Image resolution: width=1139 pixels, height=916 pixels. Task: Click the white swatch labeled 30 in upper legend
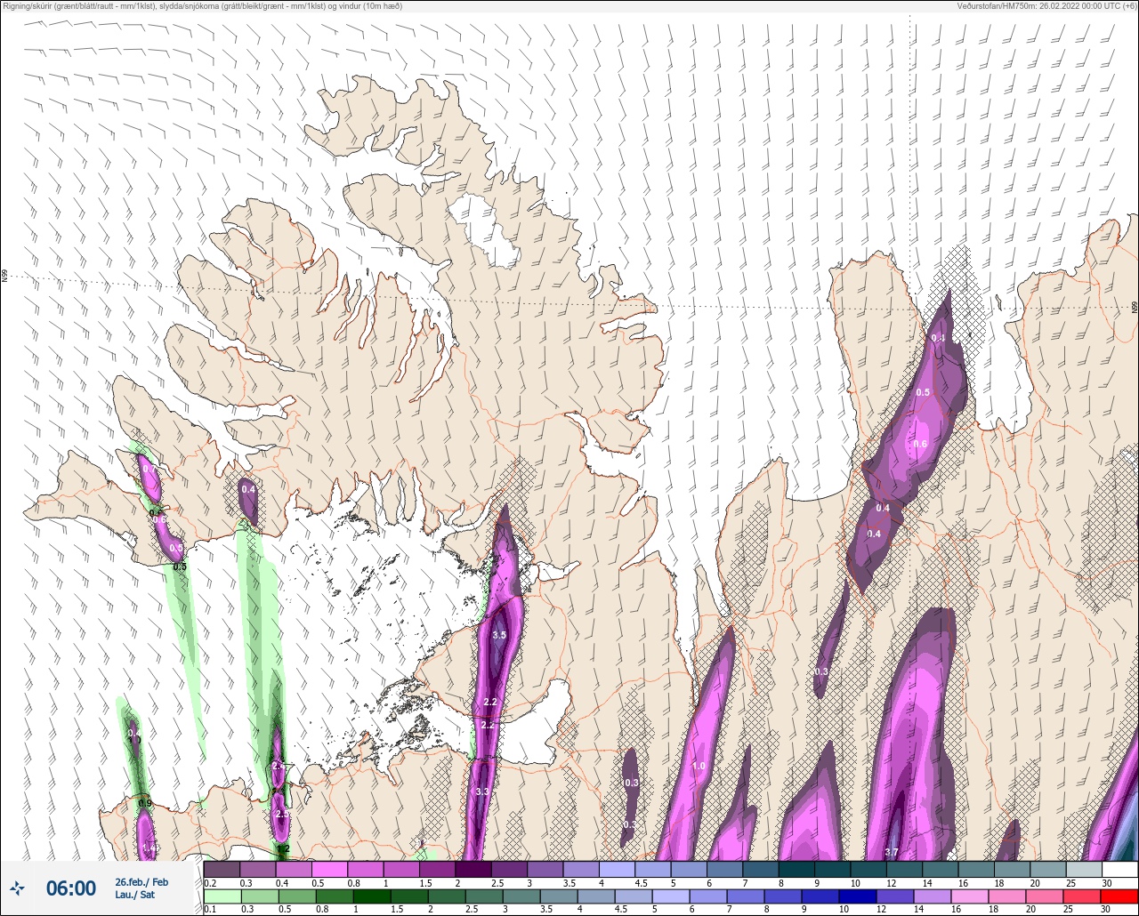point(1119,869)
